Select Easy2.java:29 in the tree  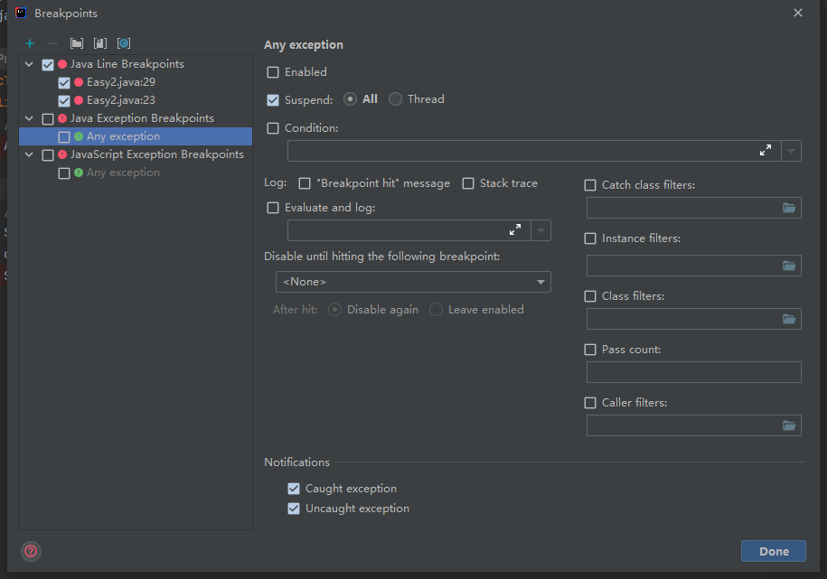click(121, 82)
